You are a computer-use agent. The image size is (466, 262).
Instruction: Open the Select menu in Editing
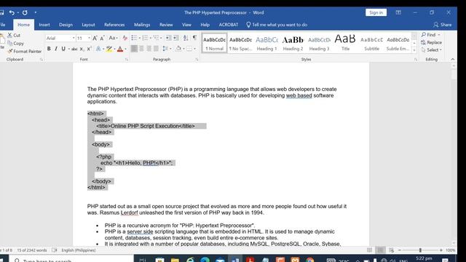pyautogui.click(x=432, y=50)
